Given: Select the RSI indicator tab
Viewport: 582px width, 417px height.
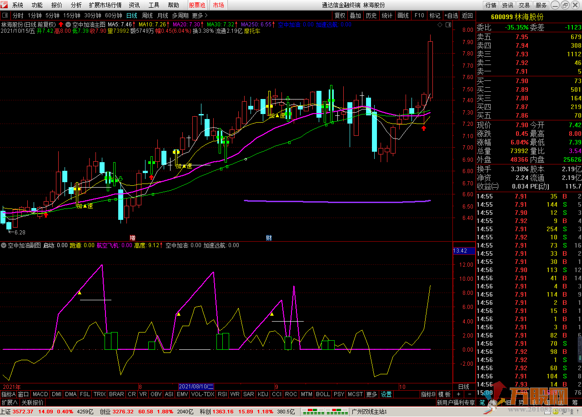Looking at the screenshot, I should pos(222,394).
